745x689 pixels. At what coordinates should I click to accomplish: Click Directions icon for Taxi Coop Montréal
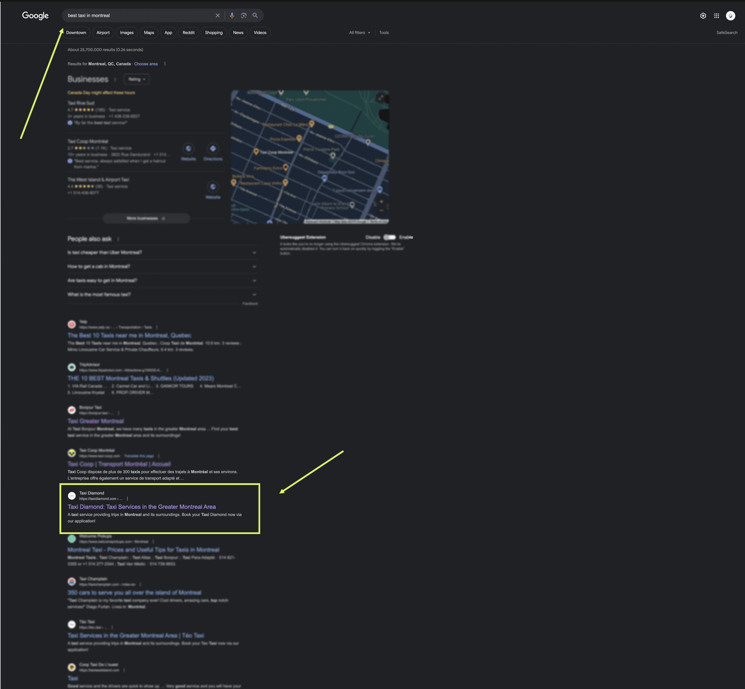(213, 149)
